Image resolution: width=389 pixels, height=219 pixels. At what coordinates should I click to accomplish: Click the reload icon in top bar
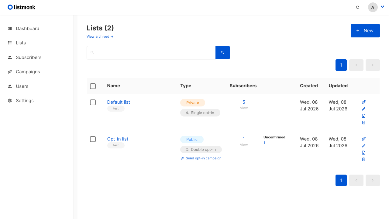coord(358,7)
